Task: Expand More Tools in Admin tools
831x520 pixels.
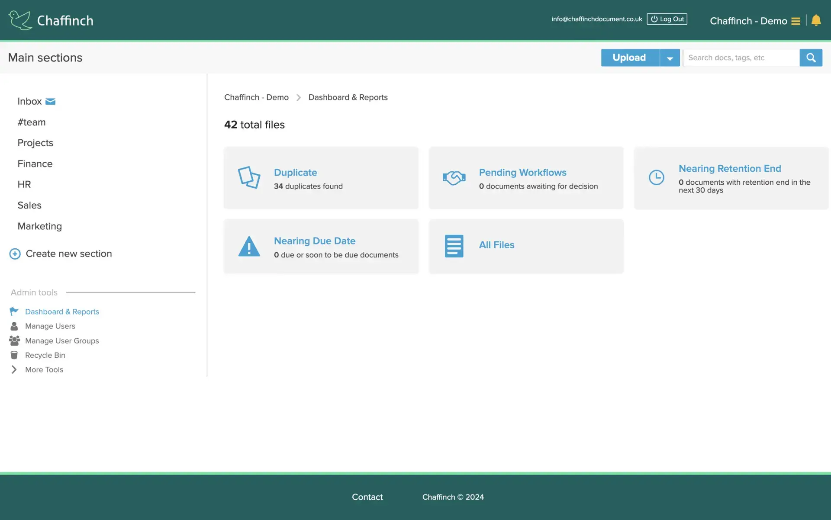Action: point(44,369)
